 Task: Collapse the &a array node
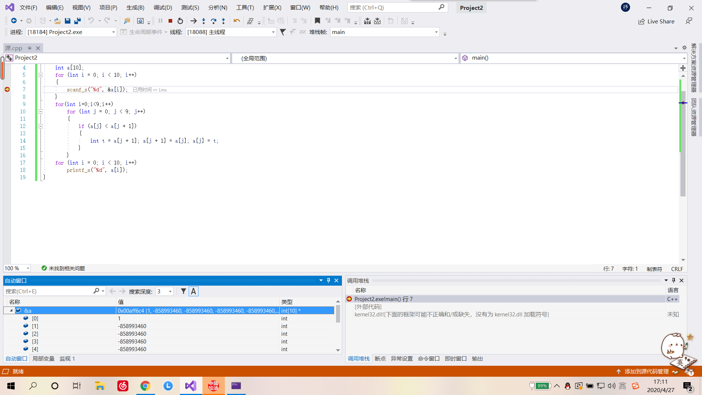11,311
